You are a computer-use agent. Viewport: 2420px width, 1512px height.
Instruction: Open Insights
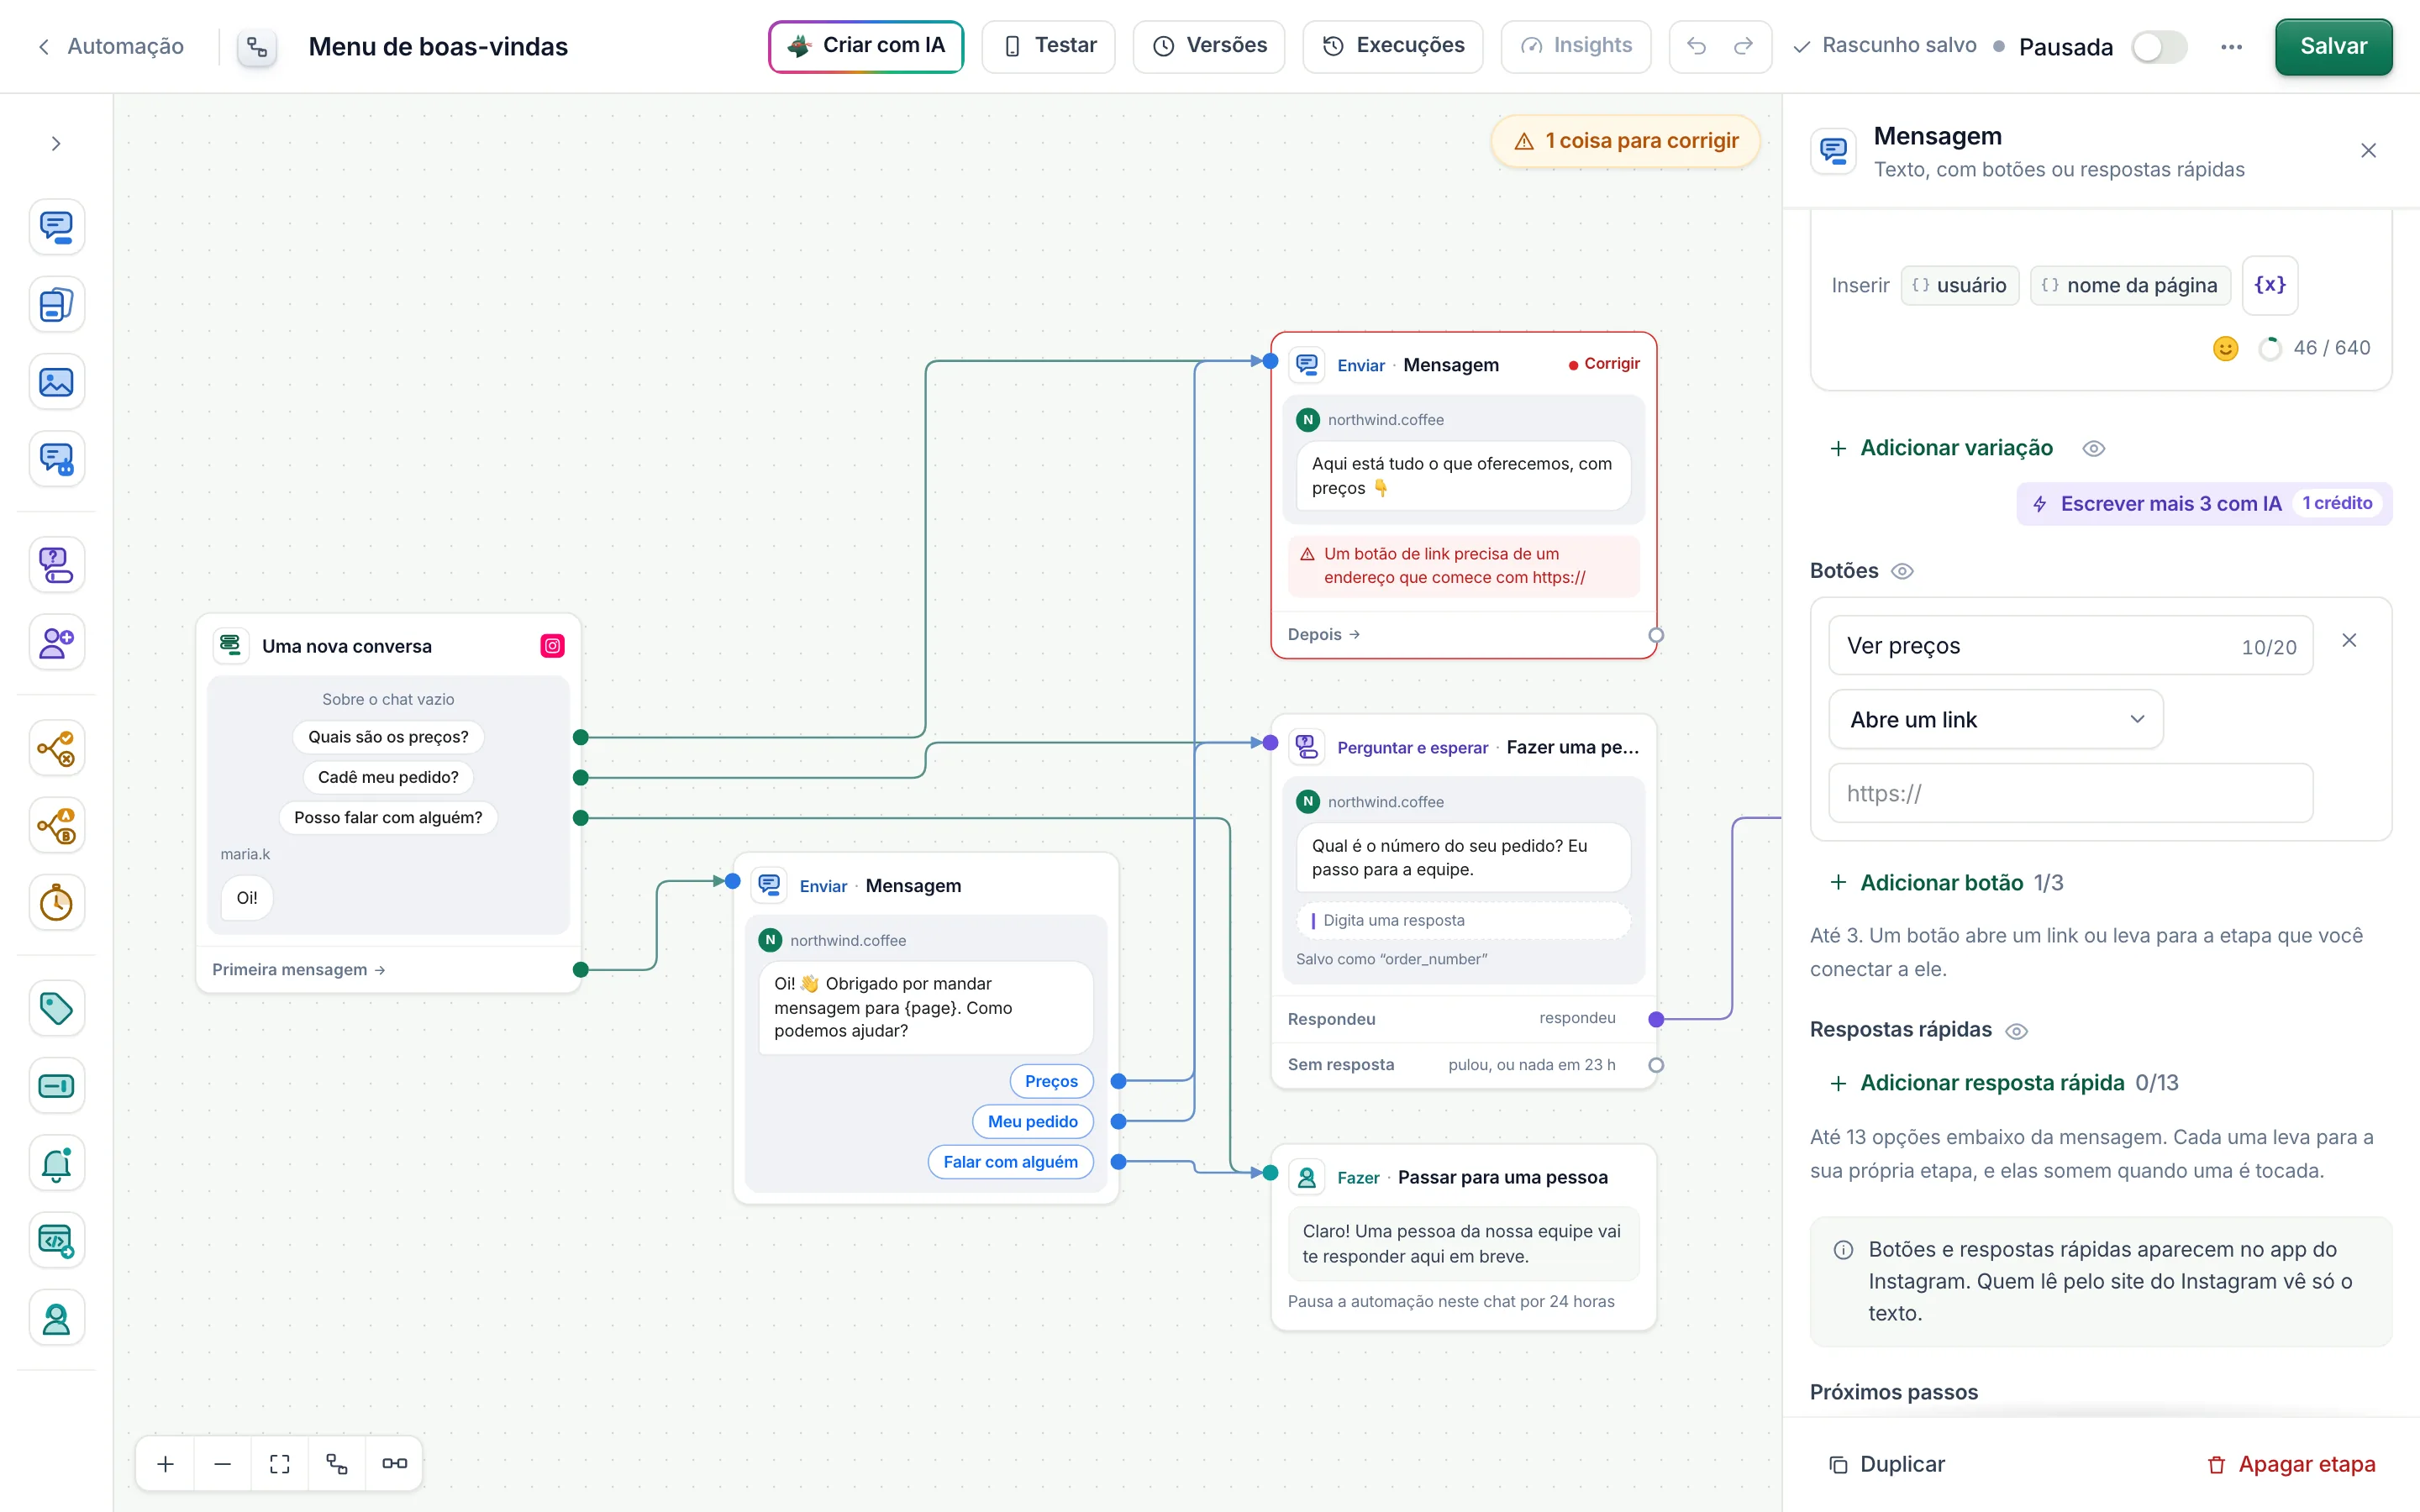[x=1575, y=46]
